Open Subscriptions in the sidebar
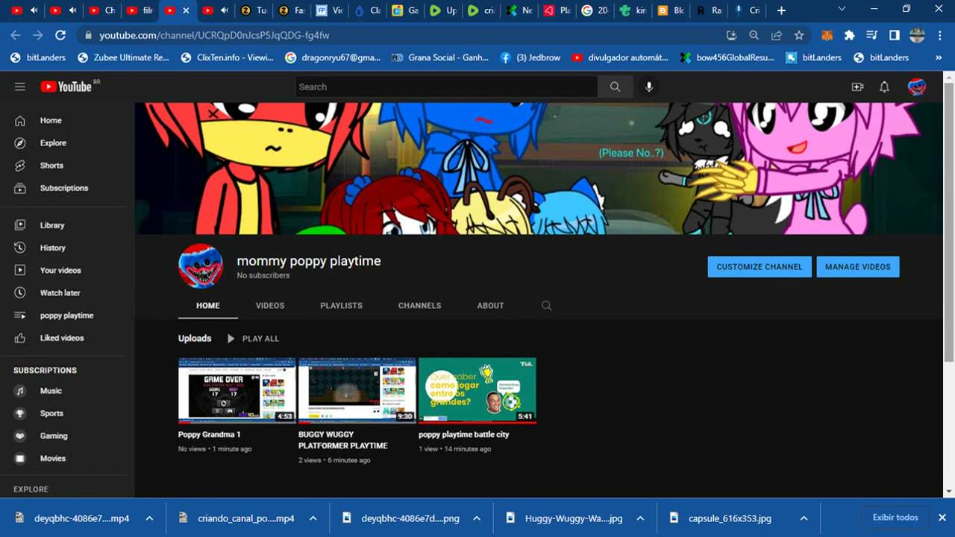This screenshot has width=955, height=537. (x=63, y=188)
